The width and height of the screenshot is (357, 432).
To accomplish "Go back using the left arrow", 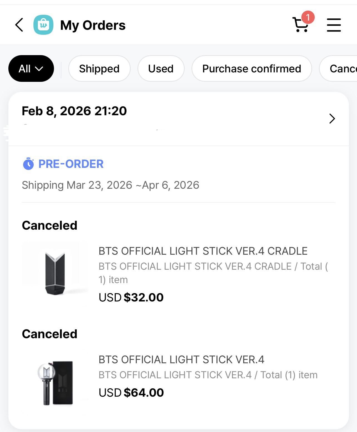I will tap(19, 25).
